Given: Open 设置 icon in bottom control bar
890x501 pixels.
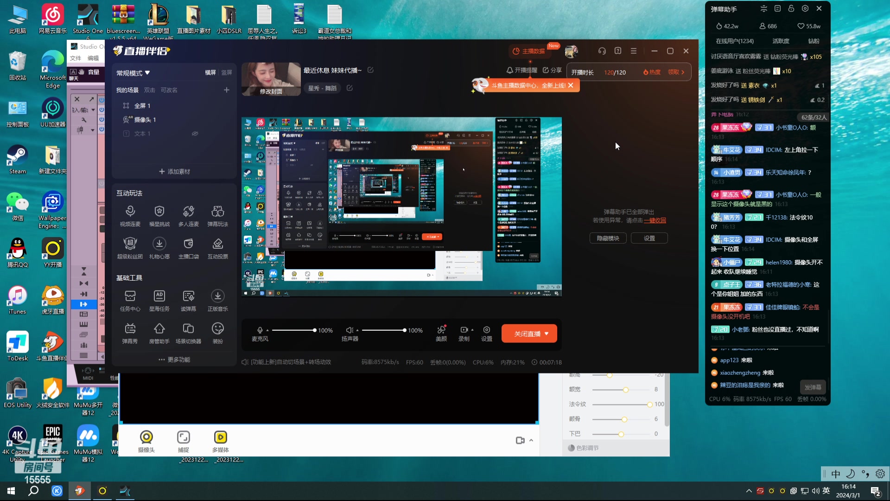Looking at the screenshot, I should [x=487, y=333].
